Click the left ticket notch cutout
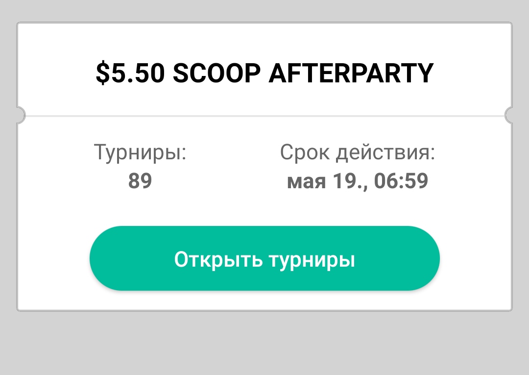 [20, 115]
